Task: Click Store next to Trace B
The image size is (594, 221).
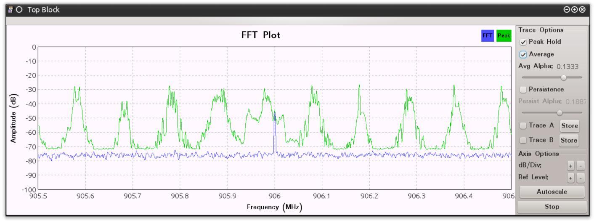Action: click(569, 140)
